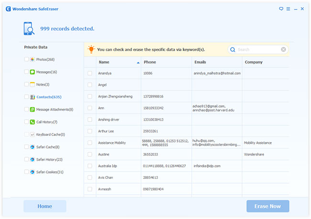
Task: Click the green Messages icon
Action: click(32, 72)
